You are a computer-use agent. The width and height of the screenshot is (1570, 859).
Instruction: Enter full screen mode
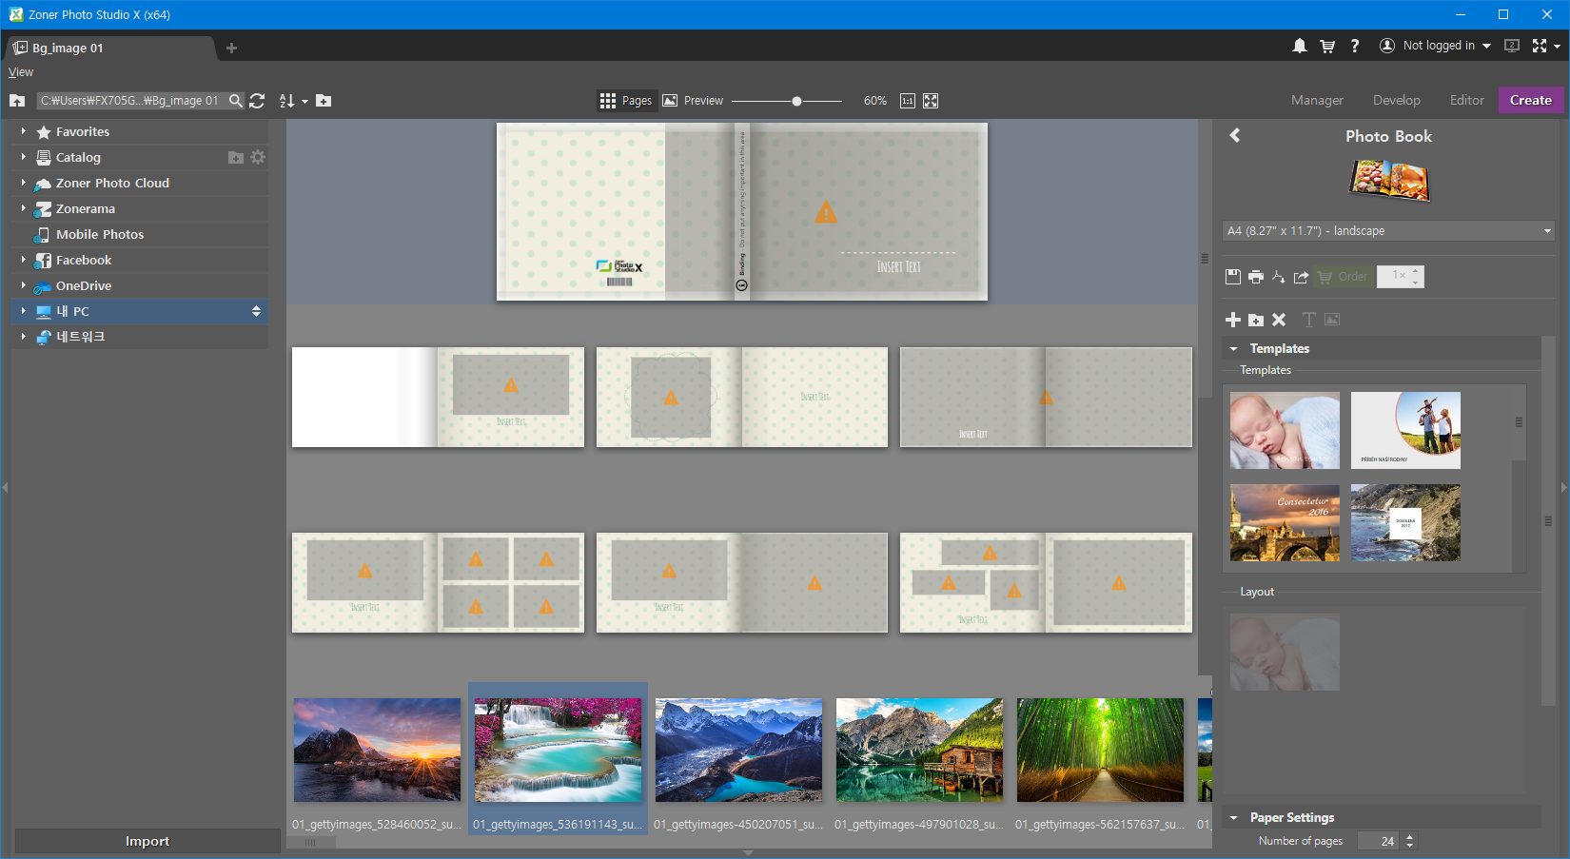[x=1540, y=46]
